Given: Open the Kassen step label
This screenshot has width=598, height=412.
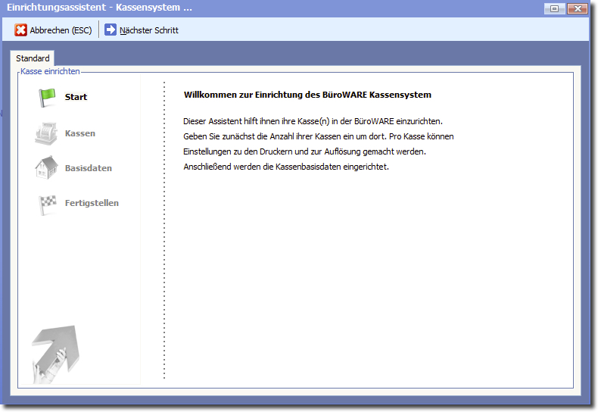Looking at the screenshot, I should [x=80, y=133].
